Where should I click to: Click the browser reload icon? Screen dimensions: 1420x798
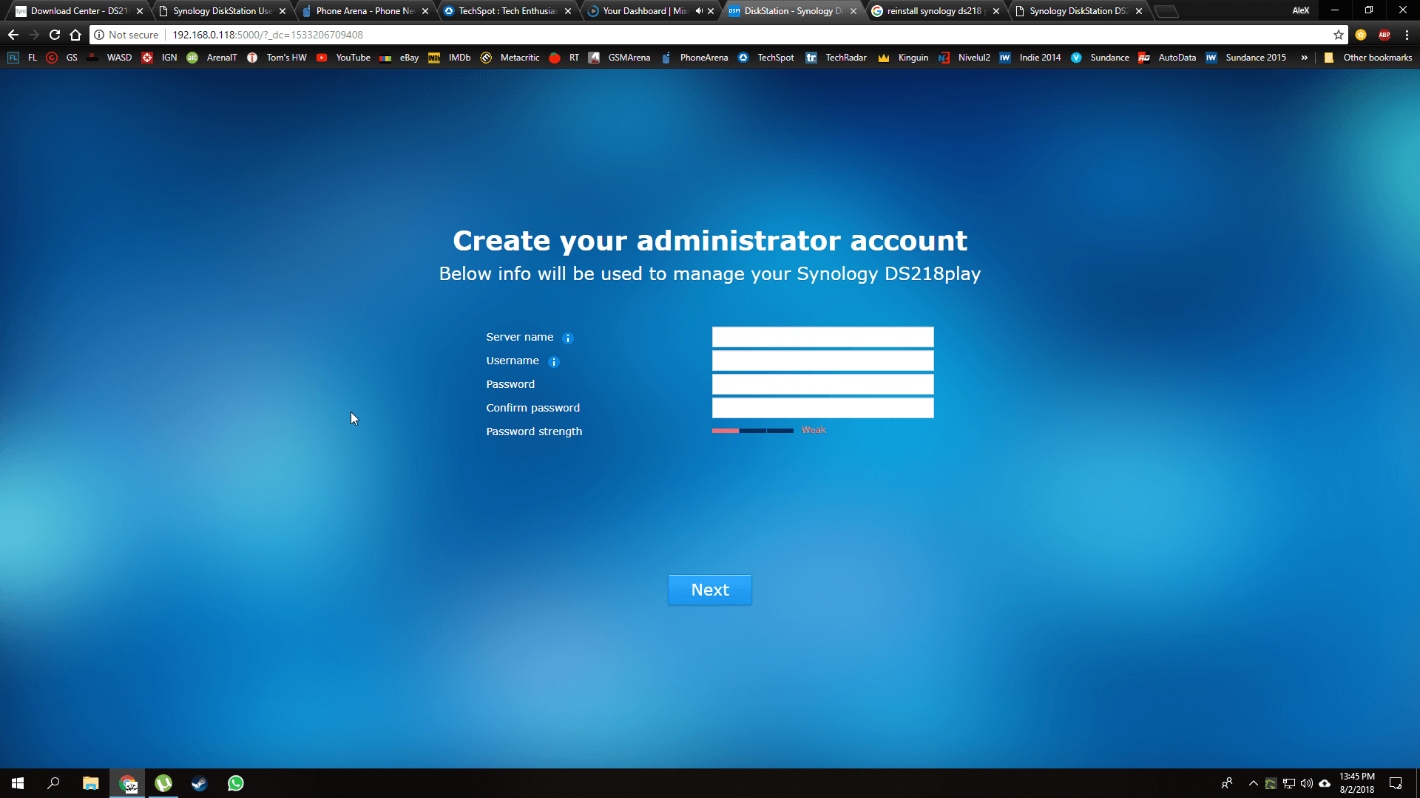tap(55, 35)
